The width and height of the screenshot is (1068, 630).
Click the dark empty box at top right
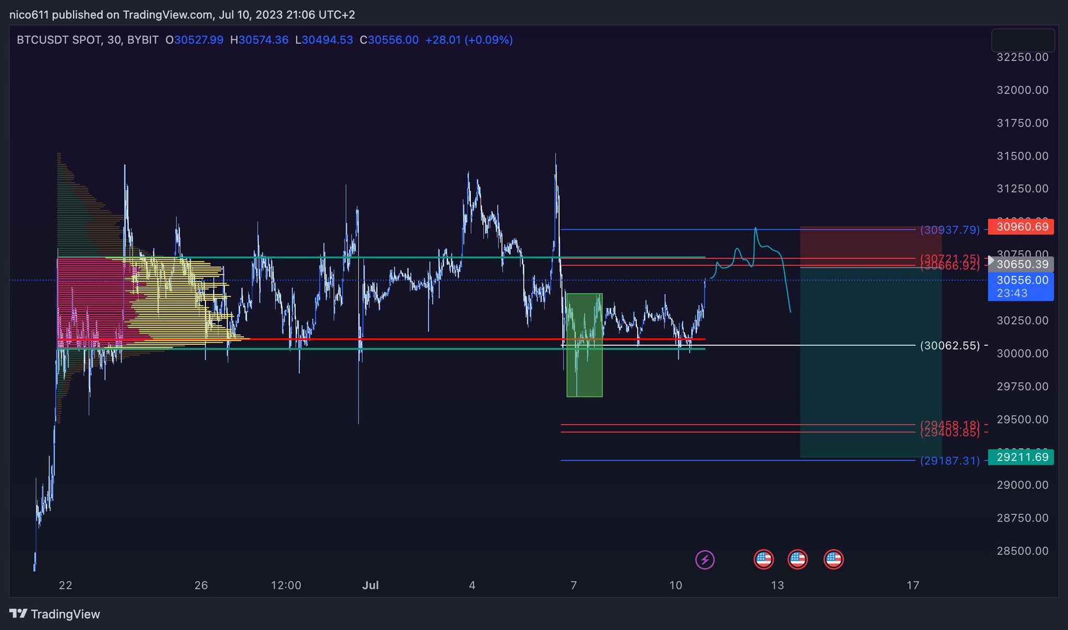(1023, 40)
